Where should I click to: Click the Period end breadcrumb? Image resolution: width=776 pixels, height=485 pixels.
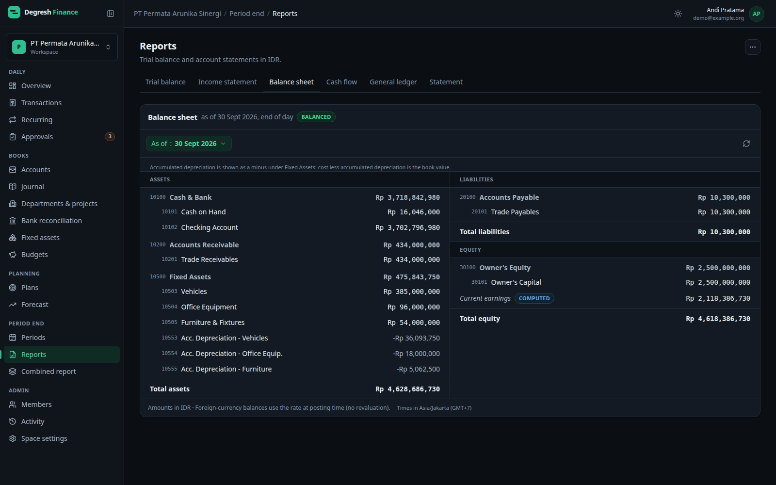pyautogui.click(x=247, y=14)
